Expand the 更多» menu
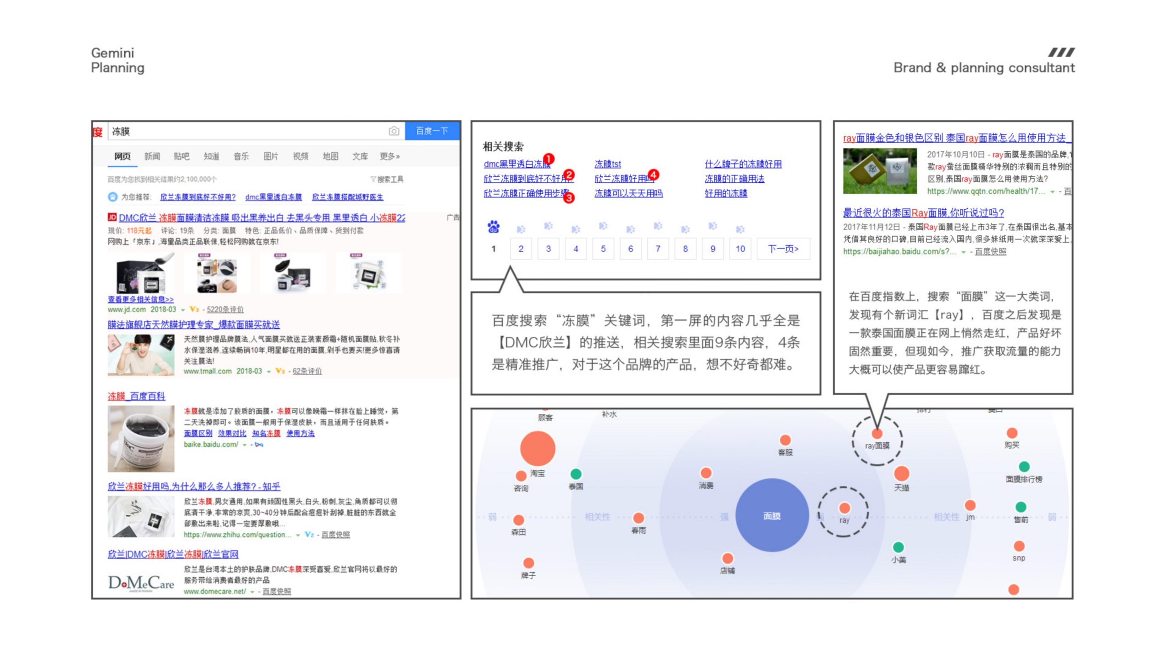 pyautogui.click(x=389, y=156)
